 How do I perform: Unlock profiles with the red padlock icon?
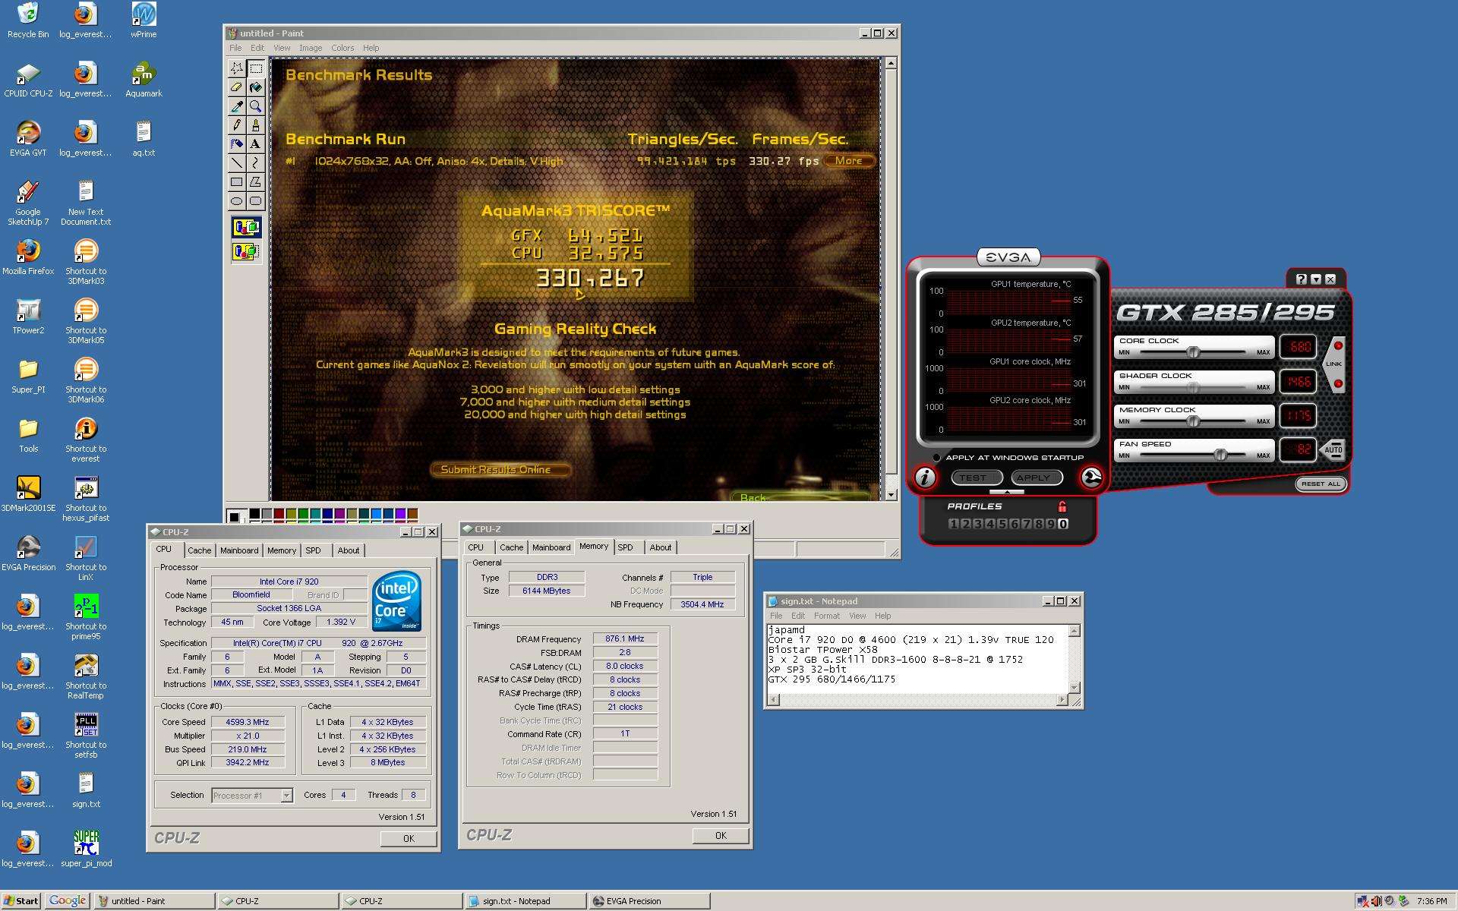click(x=1062, y=506)
